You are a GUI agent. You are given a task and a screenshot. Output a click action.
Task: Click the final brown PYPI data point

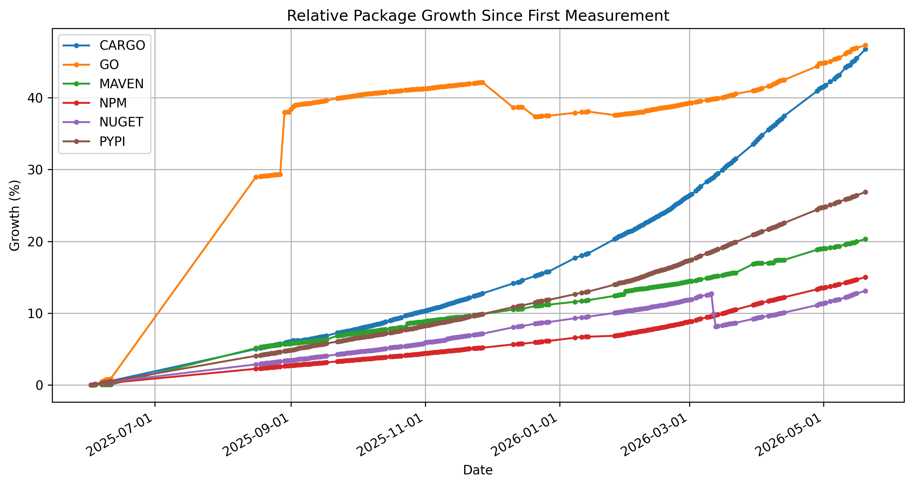pos(865,192)
